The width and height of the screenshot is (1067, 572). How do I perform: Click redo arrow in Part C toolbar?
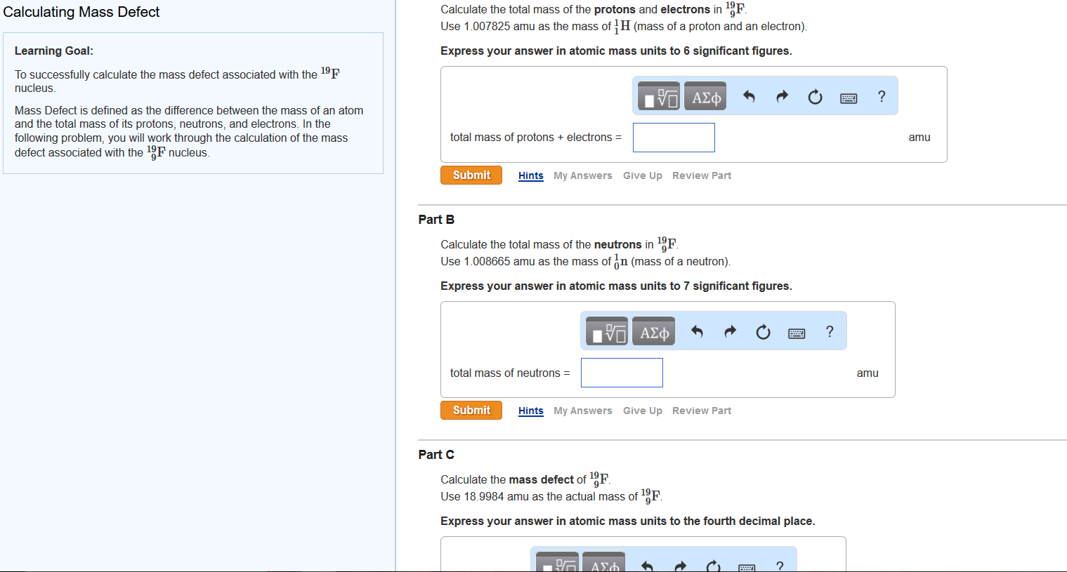680,566
